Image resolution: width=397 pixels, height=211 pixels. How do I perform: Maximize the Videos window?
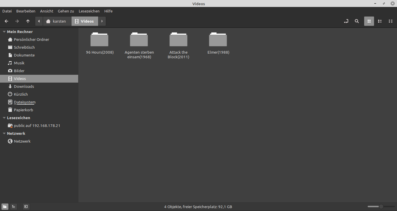tap(384, 3)
